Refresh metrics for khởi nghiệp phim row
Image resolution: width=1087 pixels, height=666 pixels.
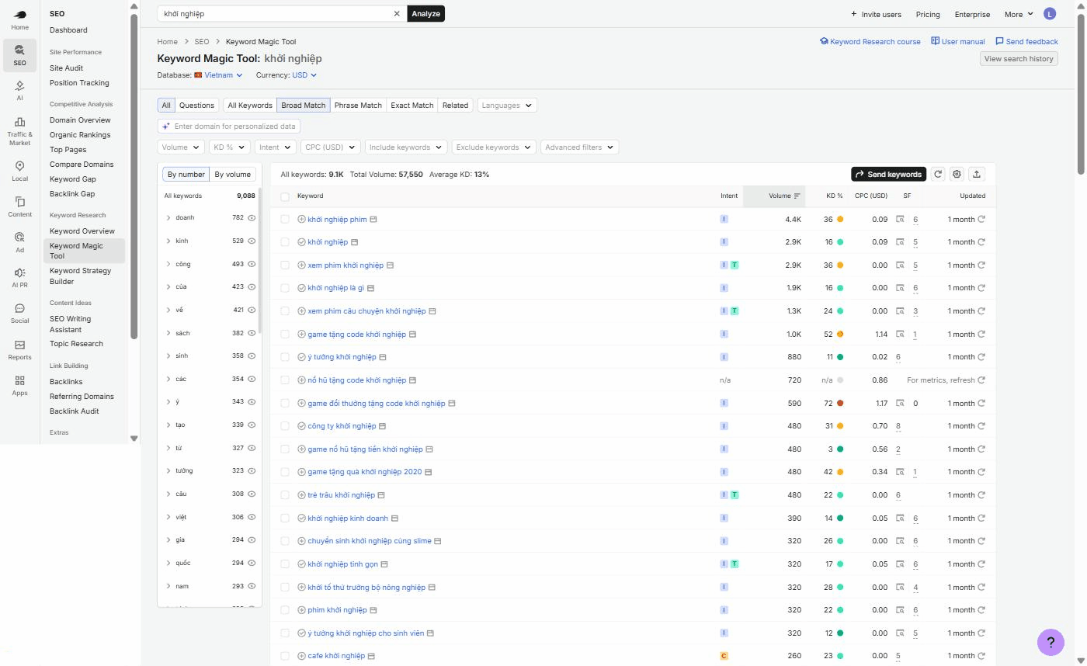981,220
